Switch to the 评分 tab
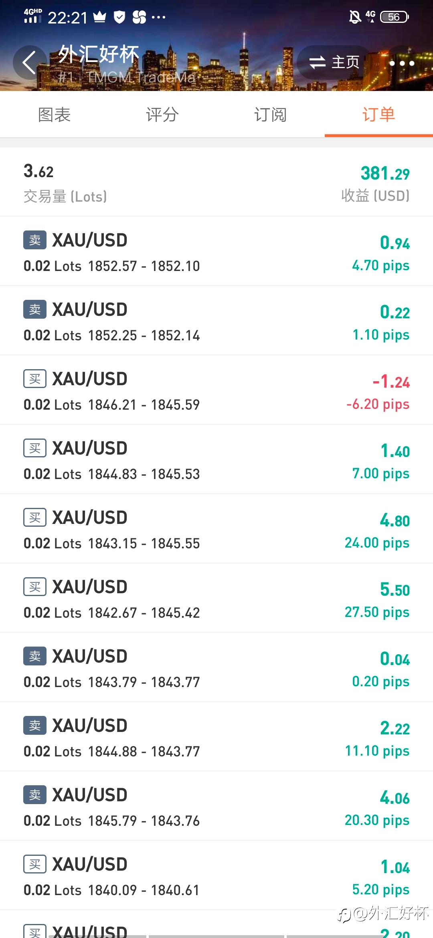 coord(162,115)
